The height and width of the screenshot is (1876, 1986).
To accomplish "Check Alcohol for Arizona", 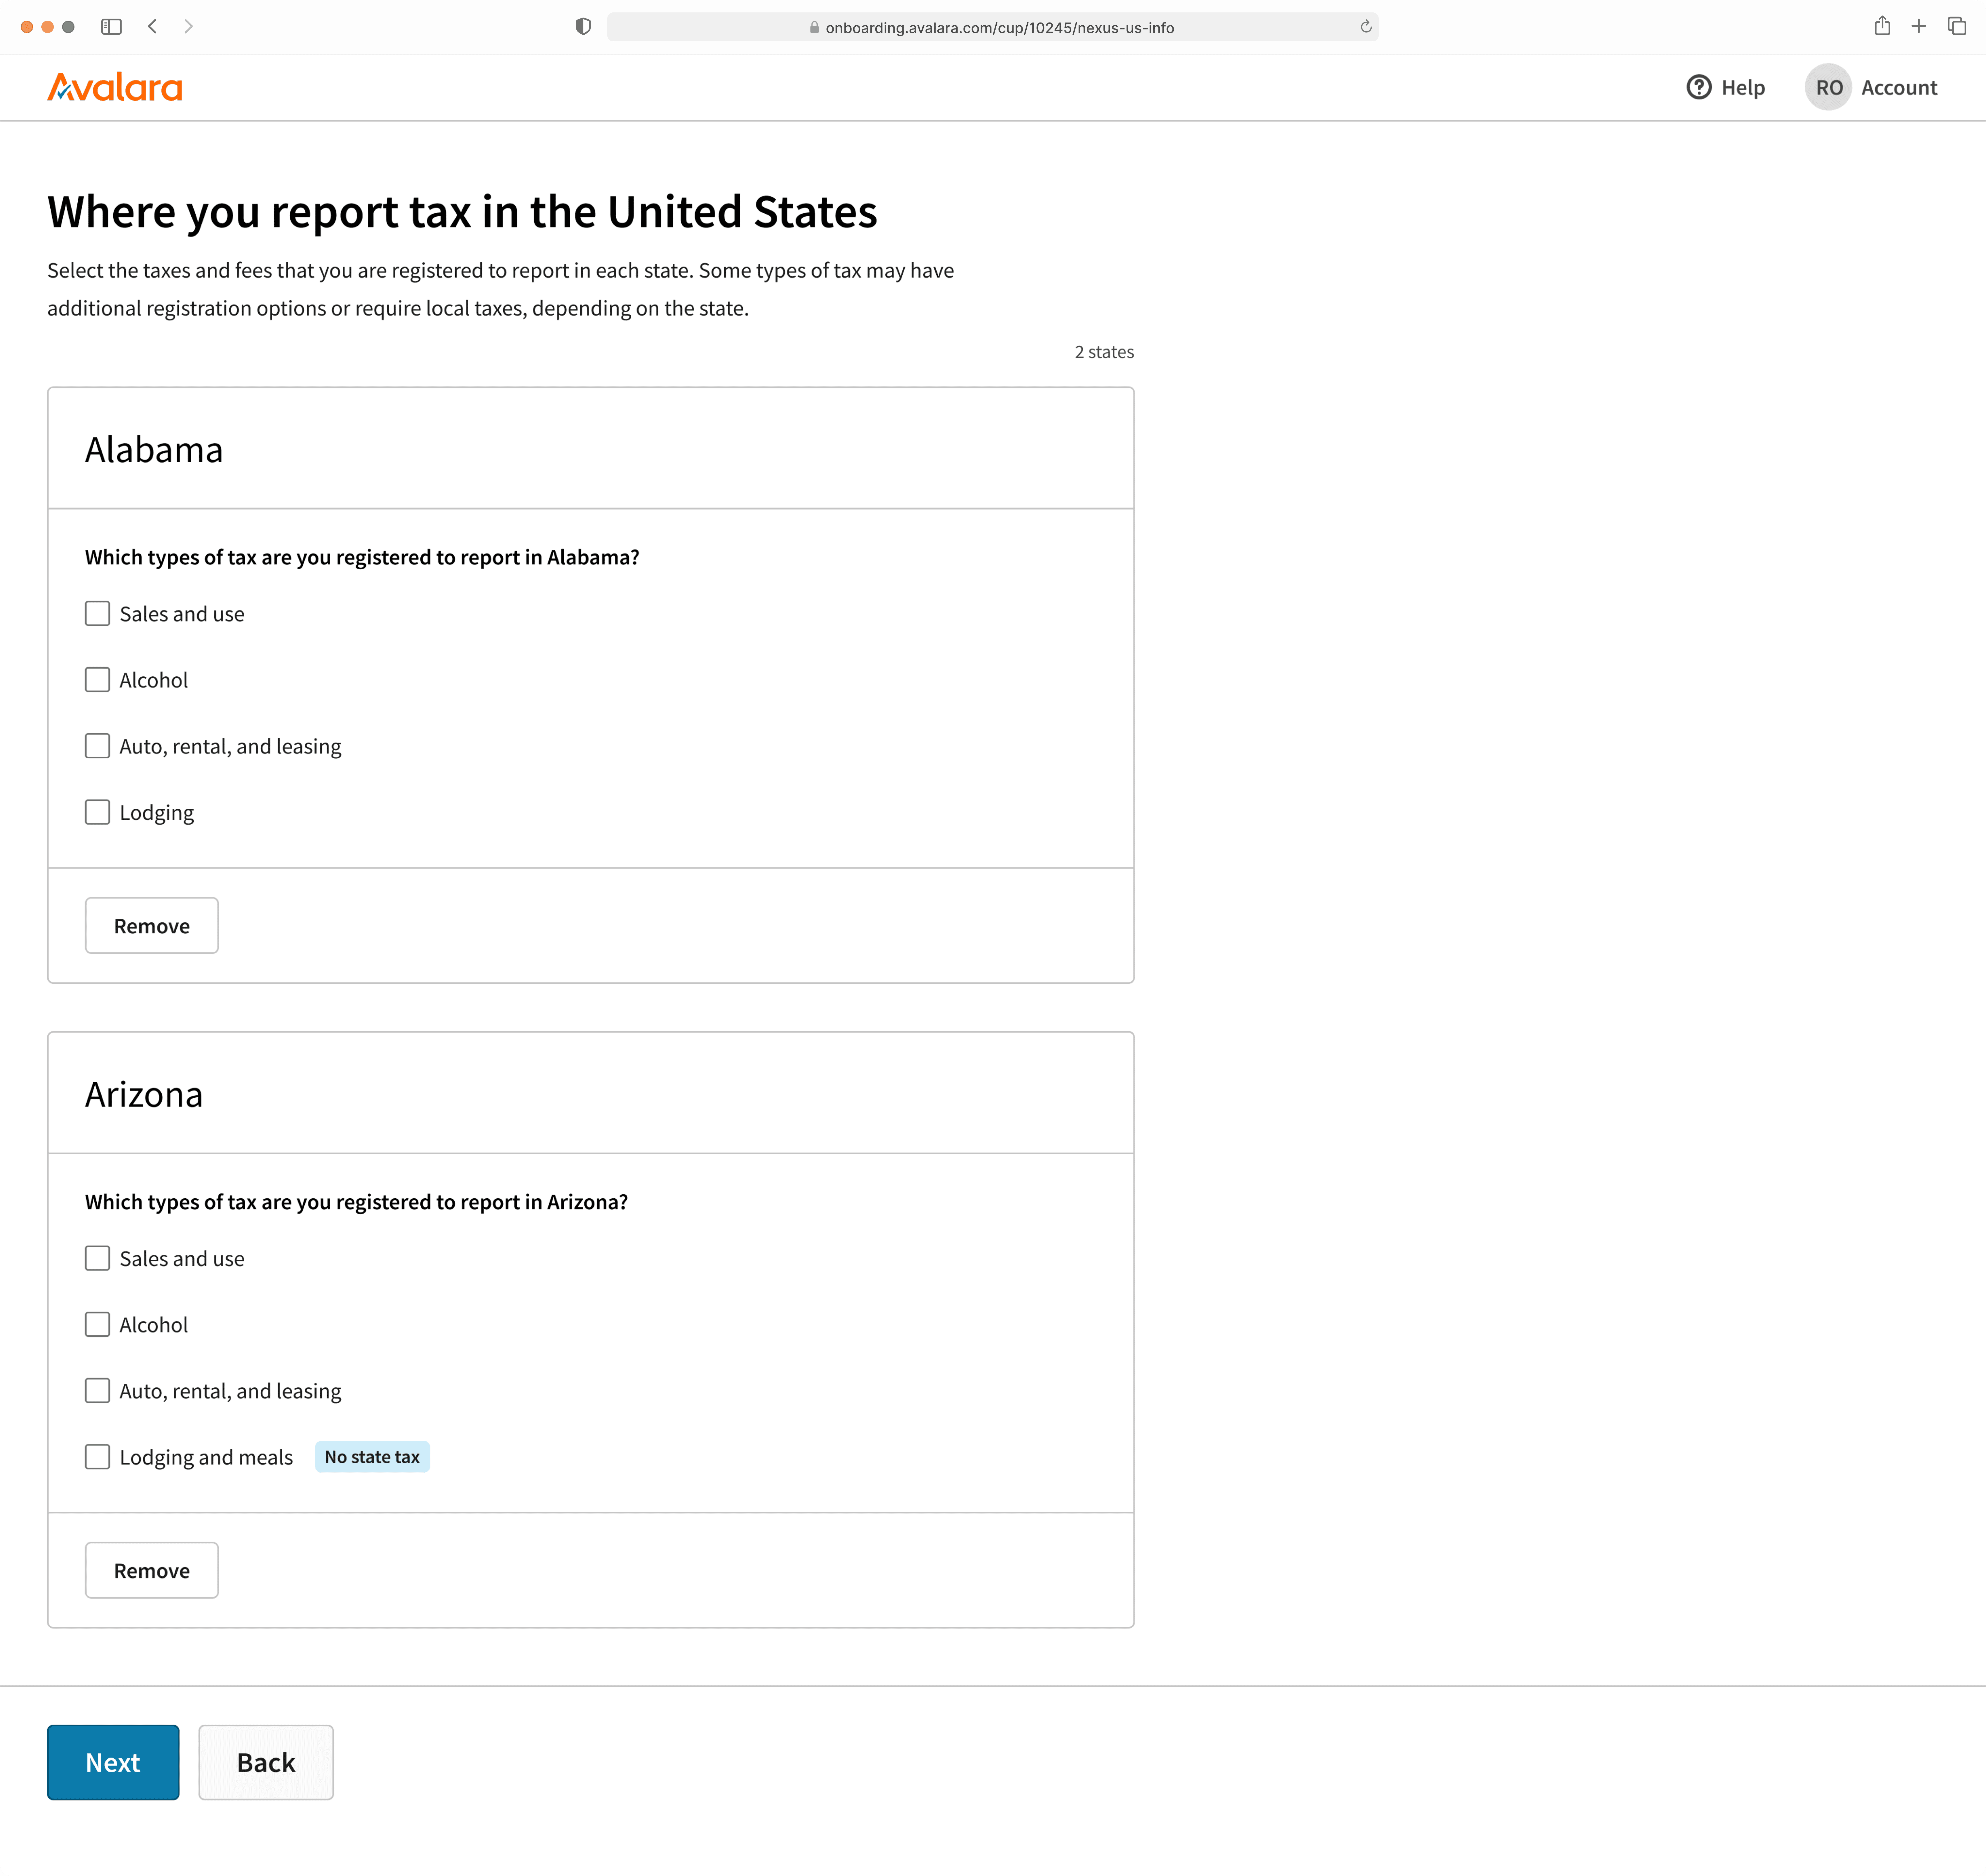I will pos(97,1324).
